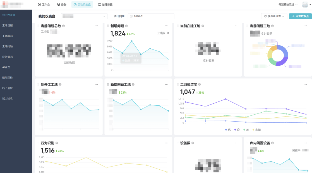Toggle the 良 legend item visibility
Screen dimensions: 312x173
[237, 130]
